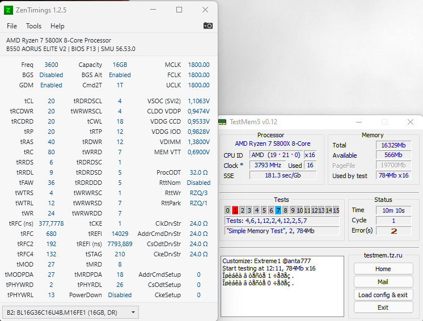Select test box 2 in Tests row
Image resolution: width=423 pixels, height=321 pixels.
242,210
